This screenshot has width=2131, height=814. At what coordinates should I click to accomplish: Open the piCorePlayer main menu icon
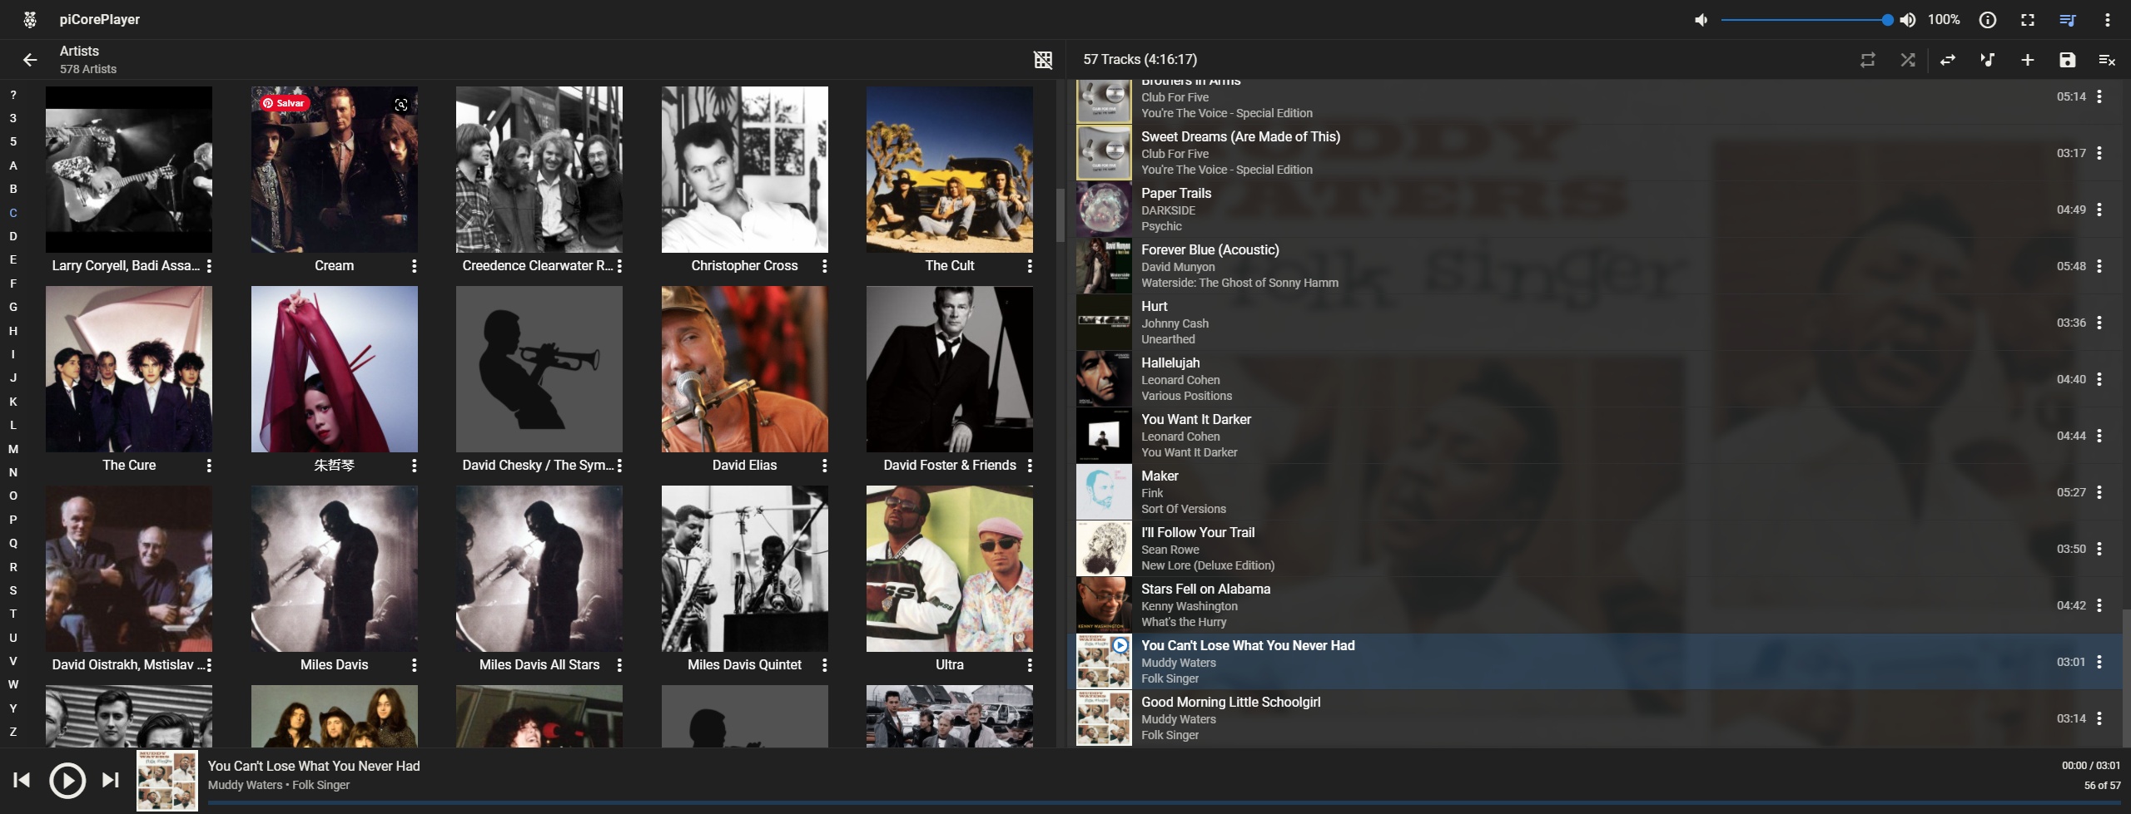pos(30,19)
